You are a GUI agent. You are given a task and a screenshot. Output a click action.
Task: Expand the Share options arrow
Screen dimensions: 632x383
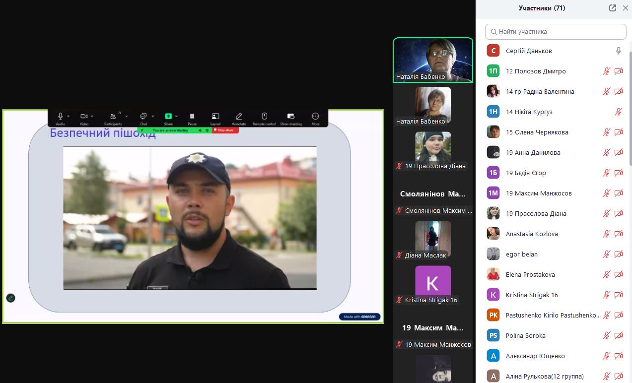click(x=176, y=116)
